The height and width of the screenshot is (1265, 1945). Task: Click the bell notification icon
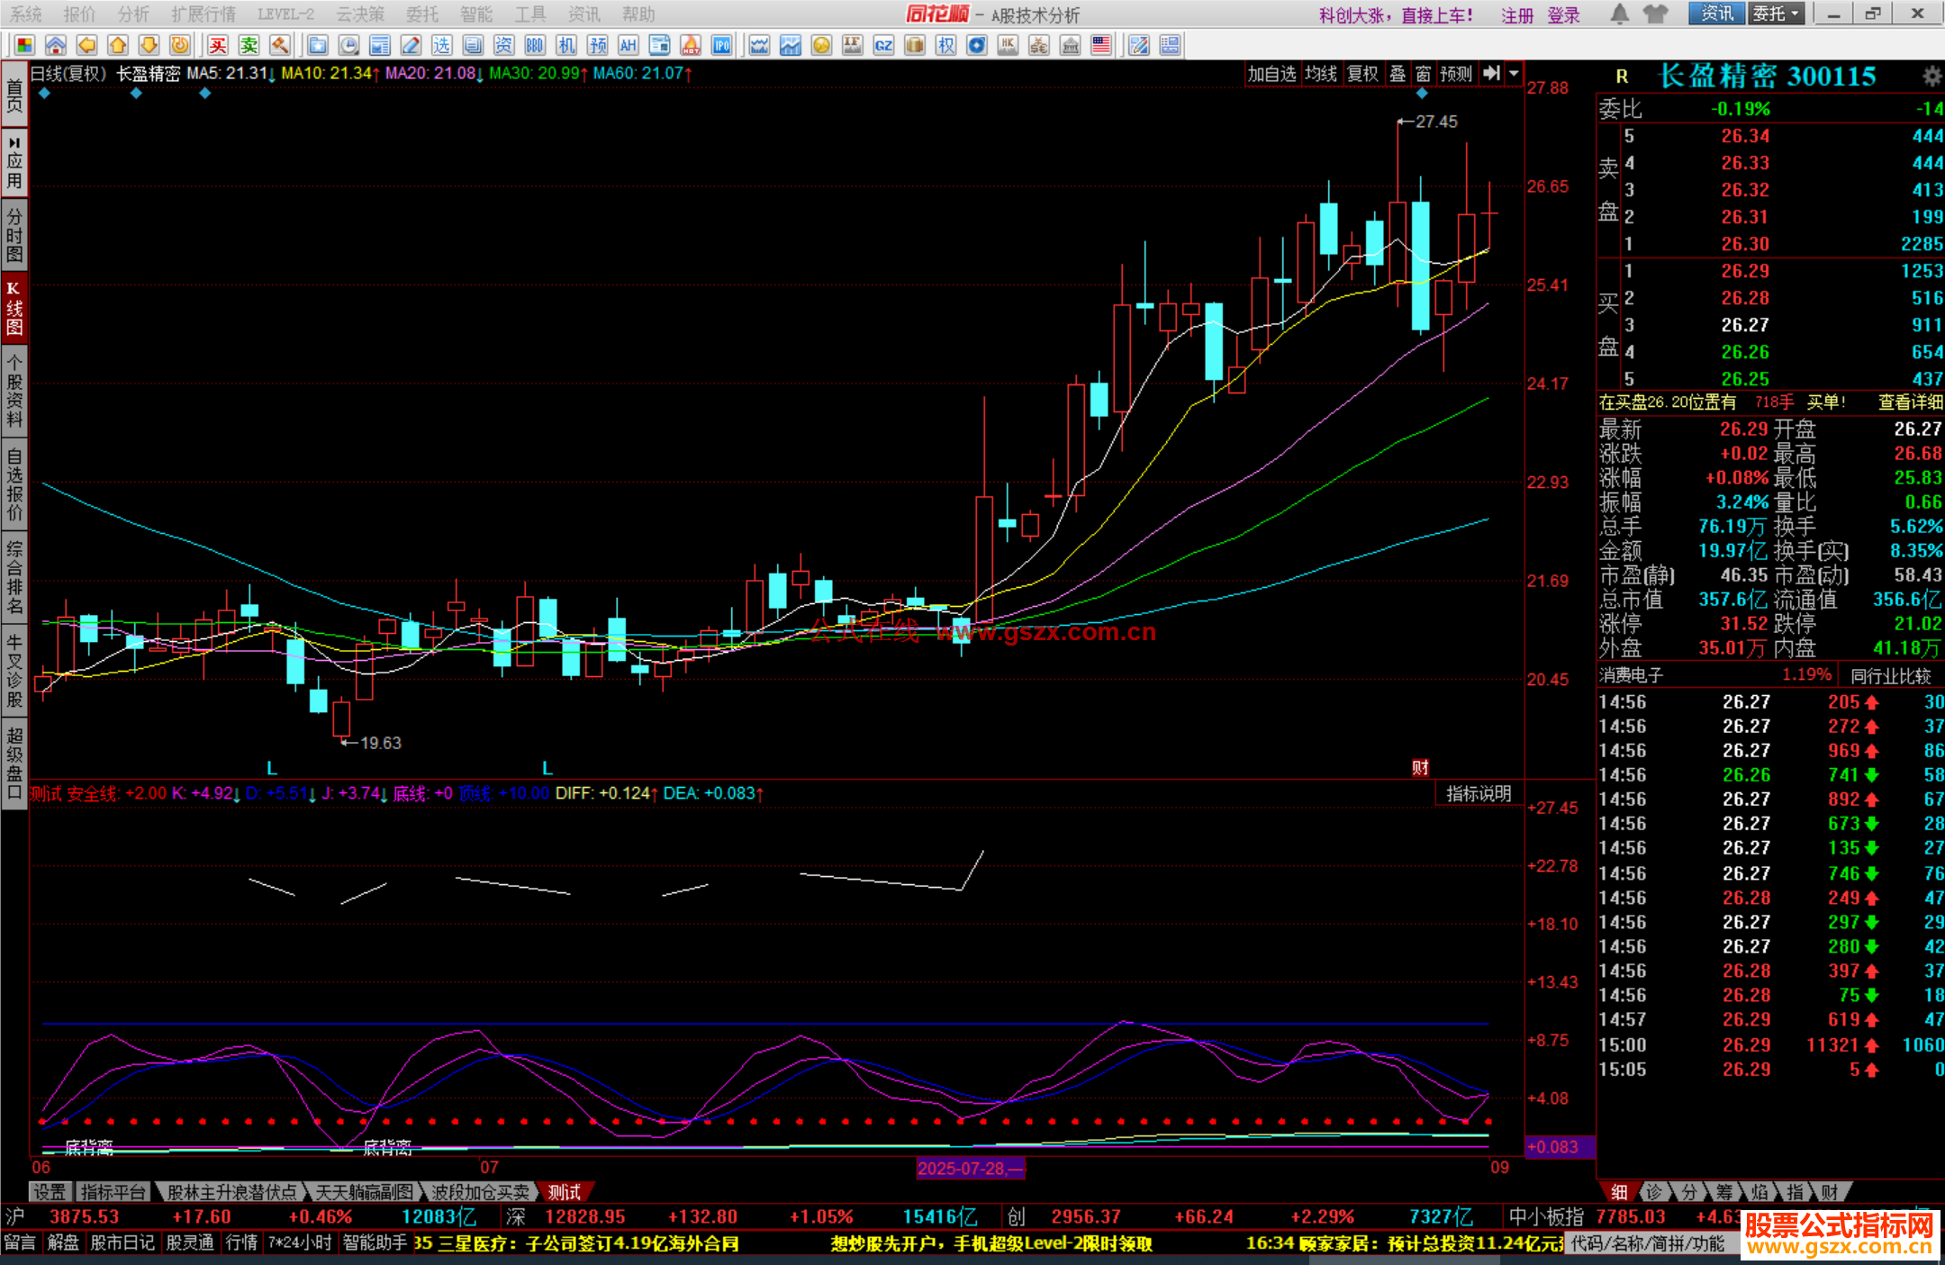[x=1619, y=14]
